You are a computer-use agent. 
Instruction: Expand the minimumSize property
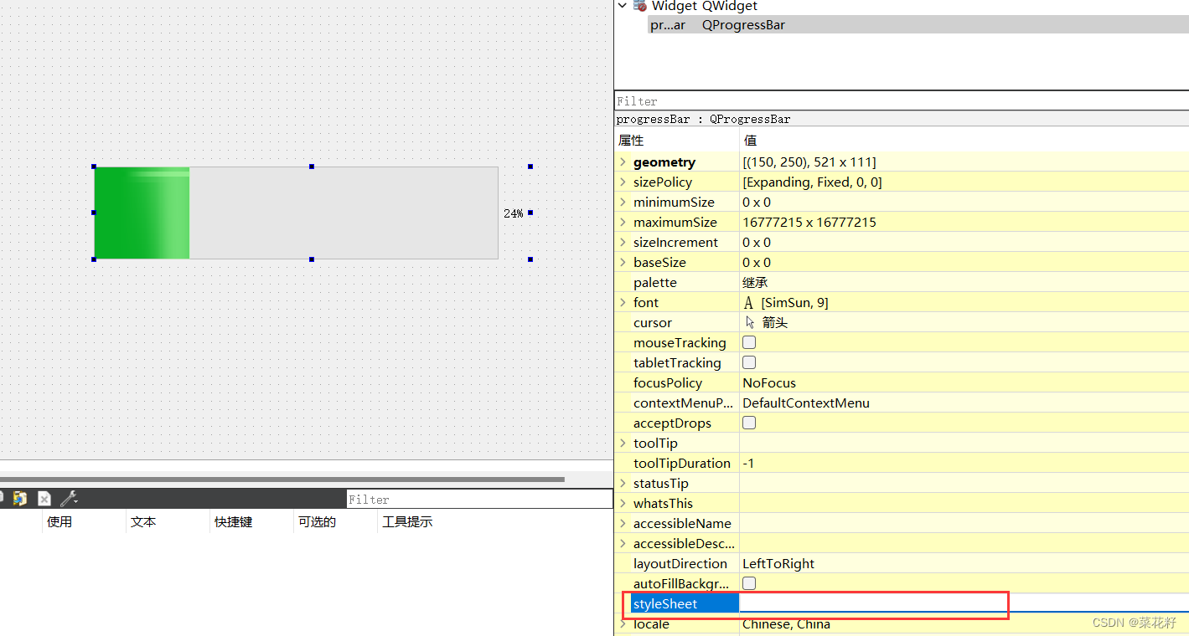623,202
